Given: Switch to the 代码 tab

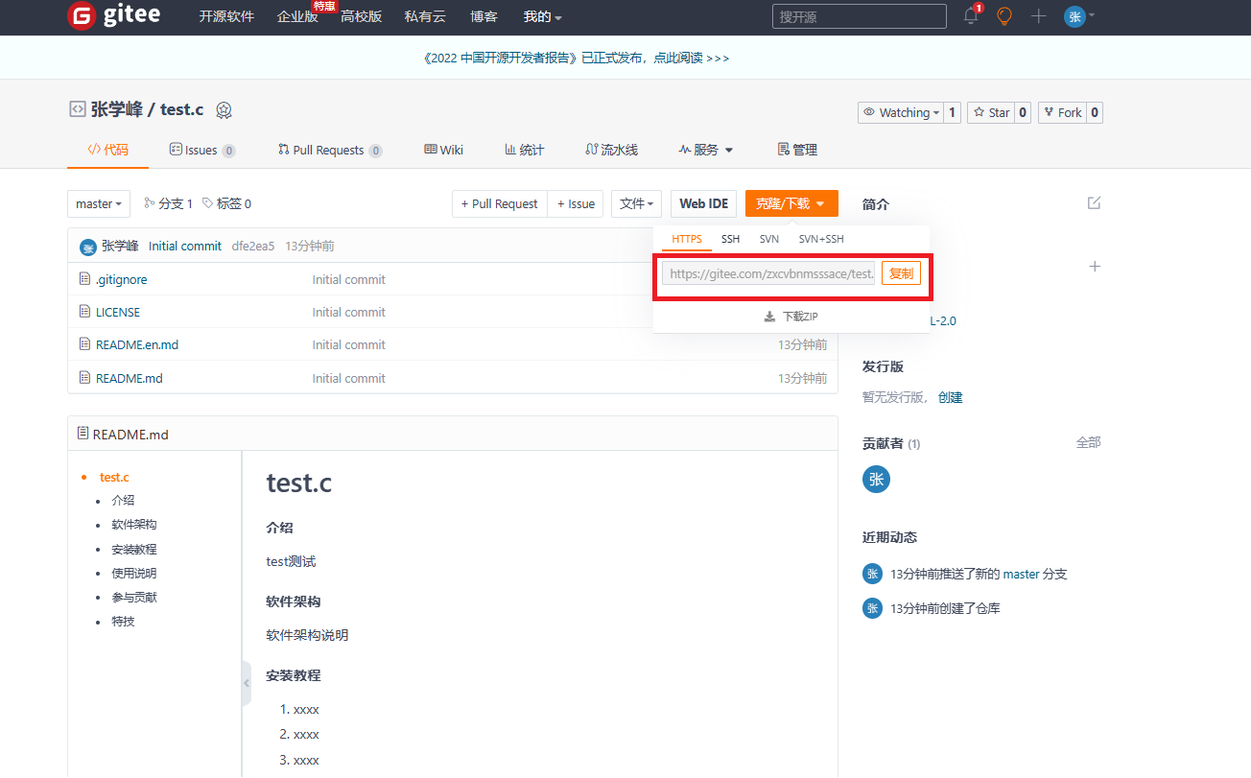Looking at the screenshot, I should click(x=107, y=150).
